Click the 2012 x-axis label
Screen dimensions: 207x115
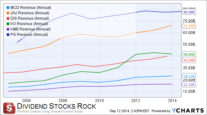coord(136,101)
